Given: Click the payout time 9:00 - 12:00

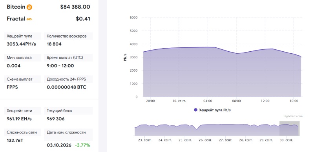Looking at the screenshot, I should [60, 66].
